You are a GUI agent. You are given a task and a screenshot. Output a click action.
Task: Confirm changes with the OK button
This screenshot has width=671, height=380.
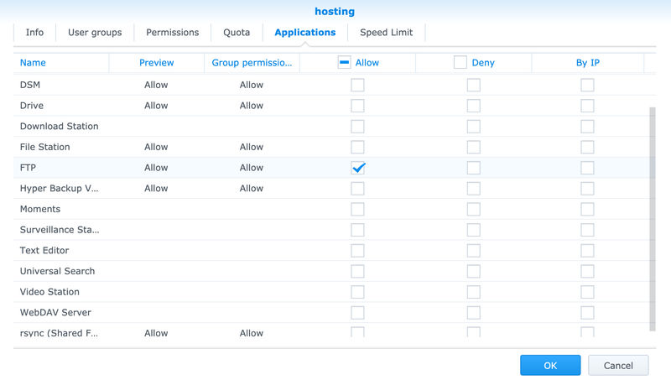click(x=550, y=366)
